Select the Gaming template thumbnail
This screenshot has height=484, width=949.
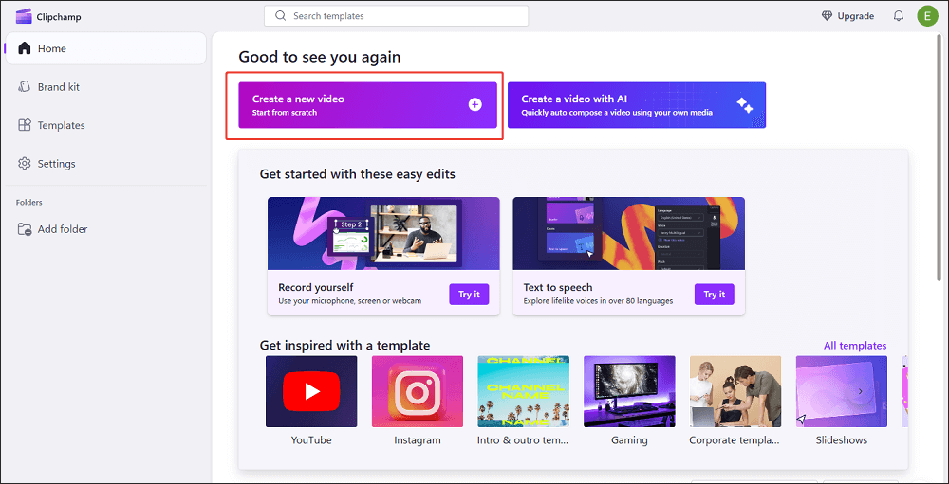[x=629, y=391]
